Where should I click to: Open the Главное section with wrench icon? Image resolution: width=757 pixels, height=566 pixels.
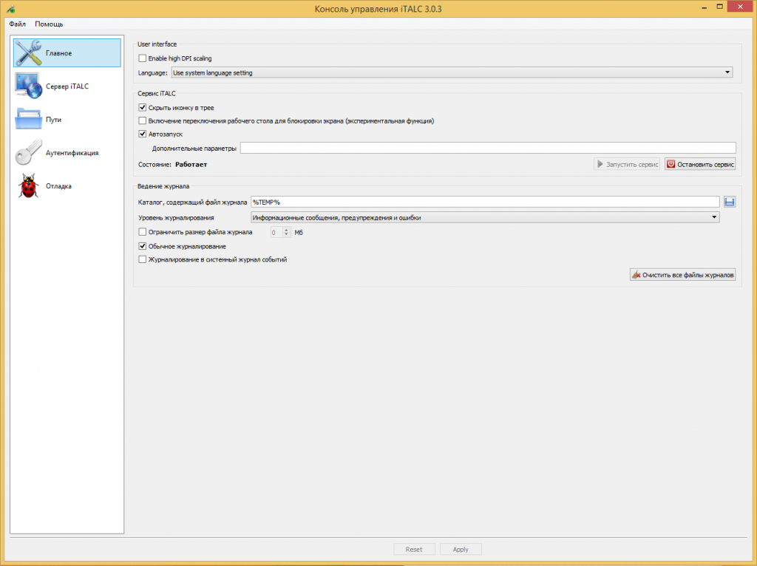tap(67, 53)
